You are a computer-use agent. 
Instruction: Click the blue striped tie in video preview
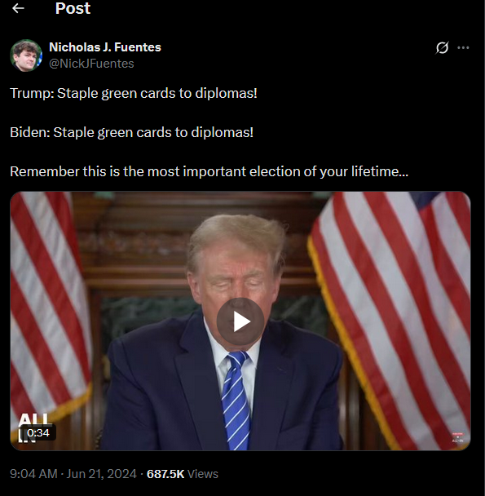pos(236,401)
